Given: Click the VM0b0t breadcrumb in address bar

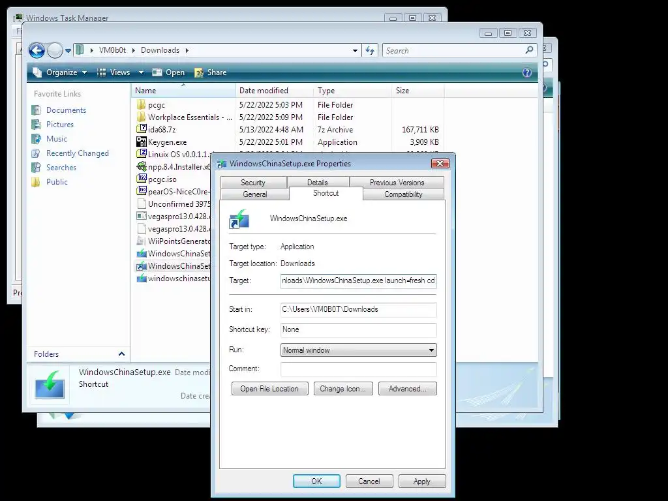Looking at the screenshot, I should coord(112,50).
